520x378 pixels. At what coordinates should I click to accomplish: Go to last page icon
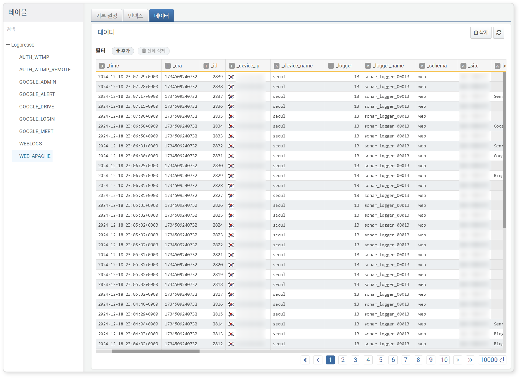470,360
